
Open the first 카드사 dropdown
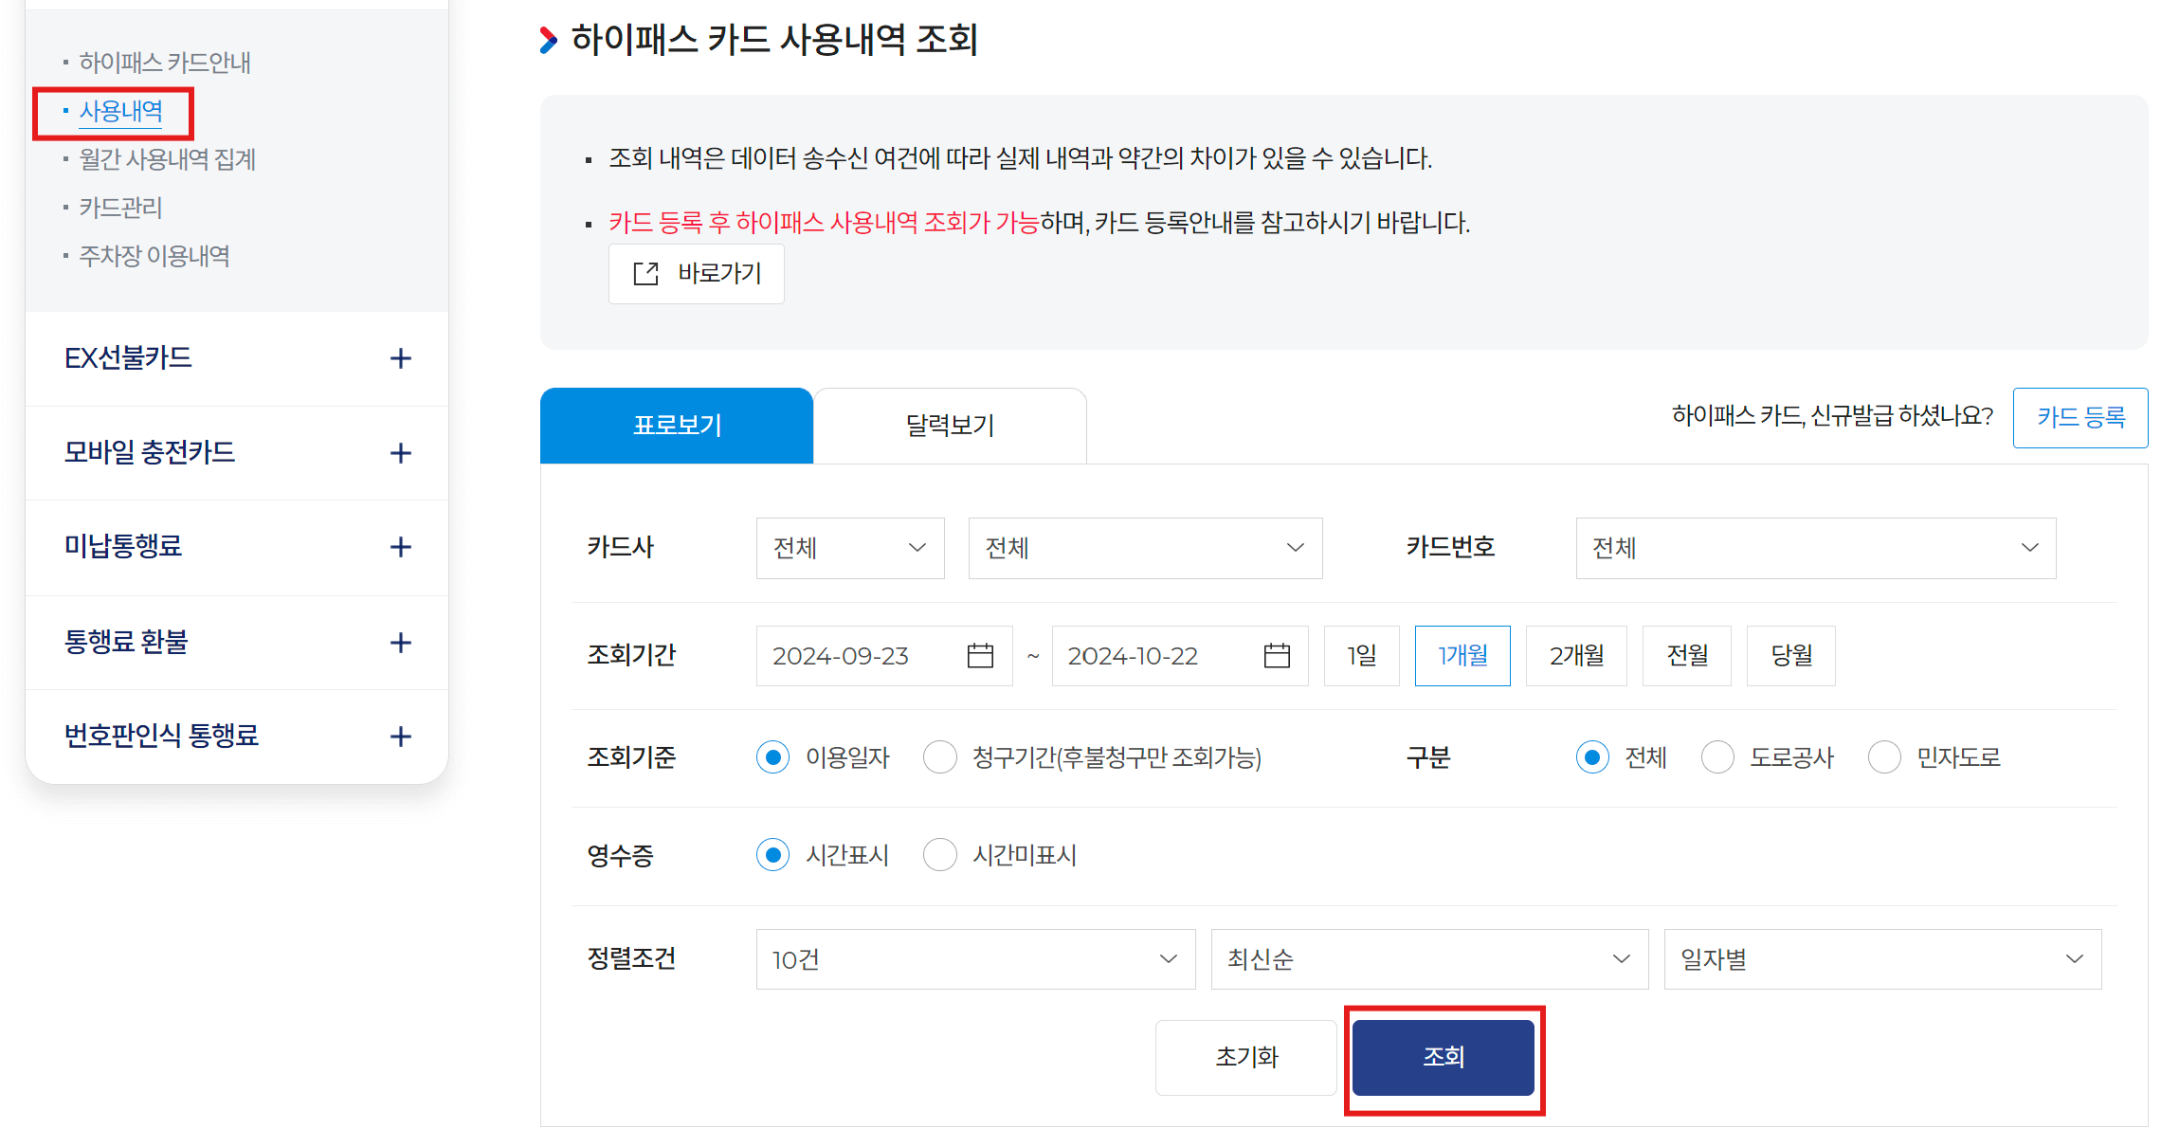pos(849,548)
